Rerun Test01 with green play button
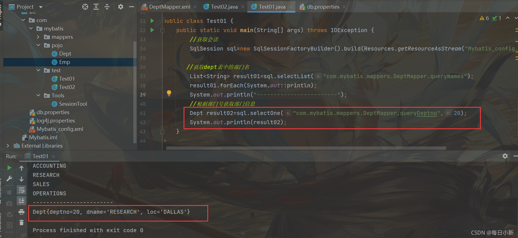The image size is (518, 238). 9,168
